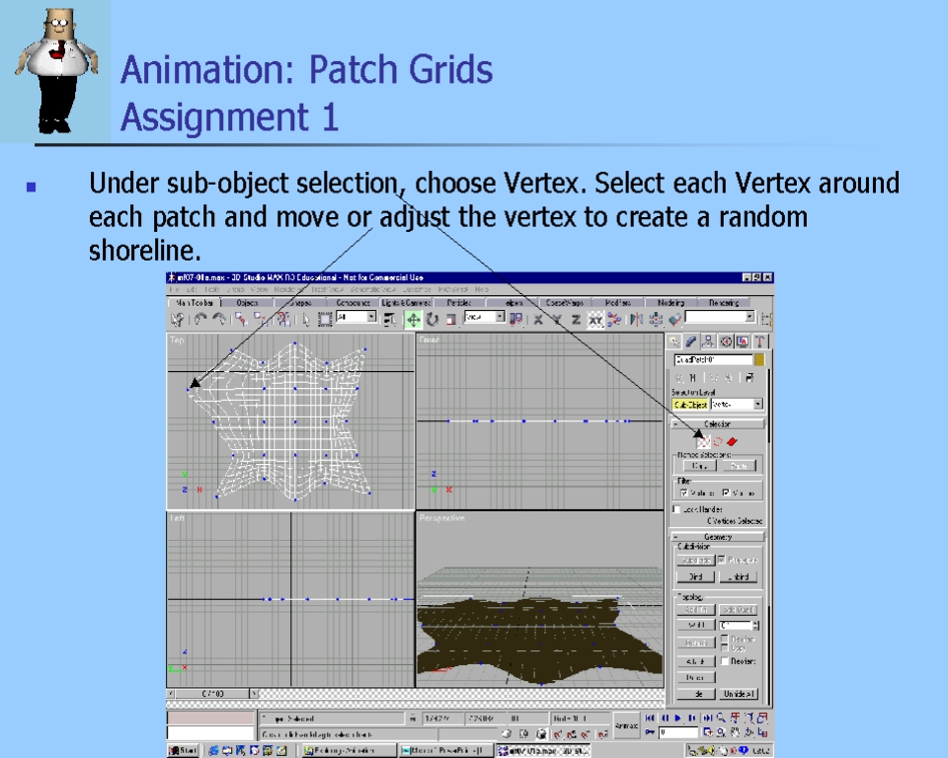Restrict to Z axis in toolbar
This screenshot has height=758, width=948.
576,319
